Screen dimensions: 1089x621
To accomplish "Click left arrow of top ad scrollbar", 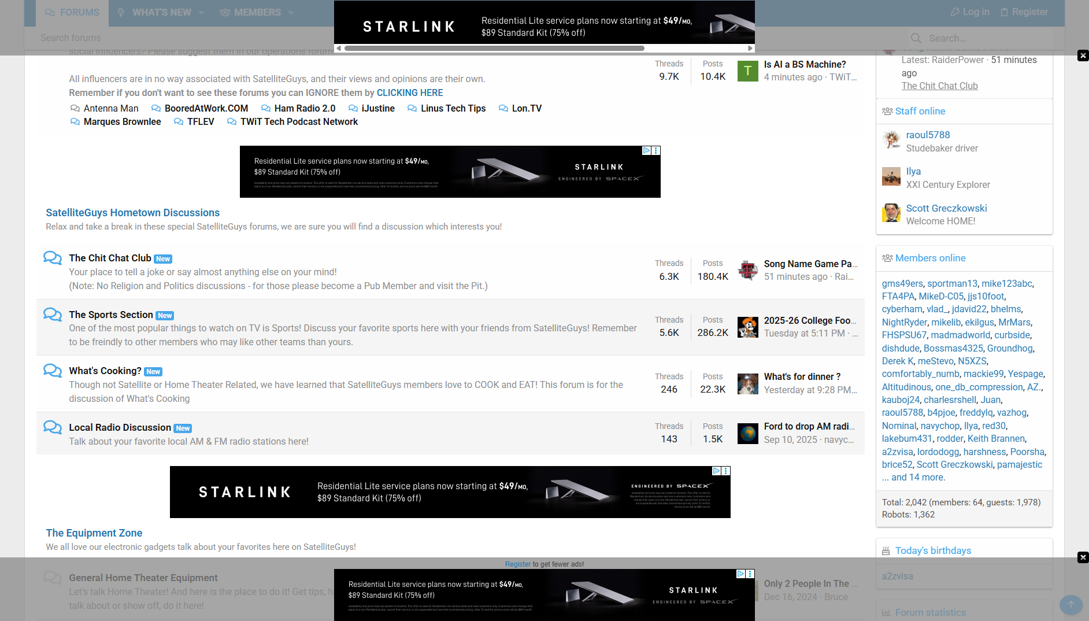I will (339, 48).
